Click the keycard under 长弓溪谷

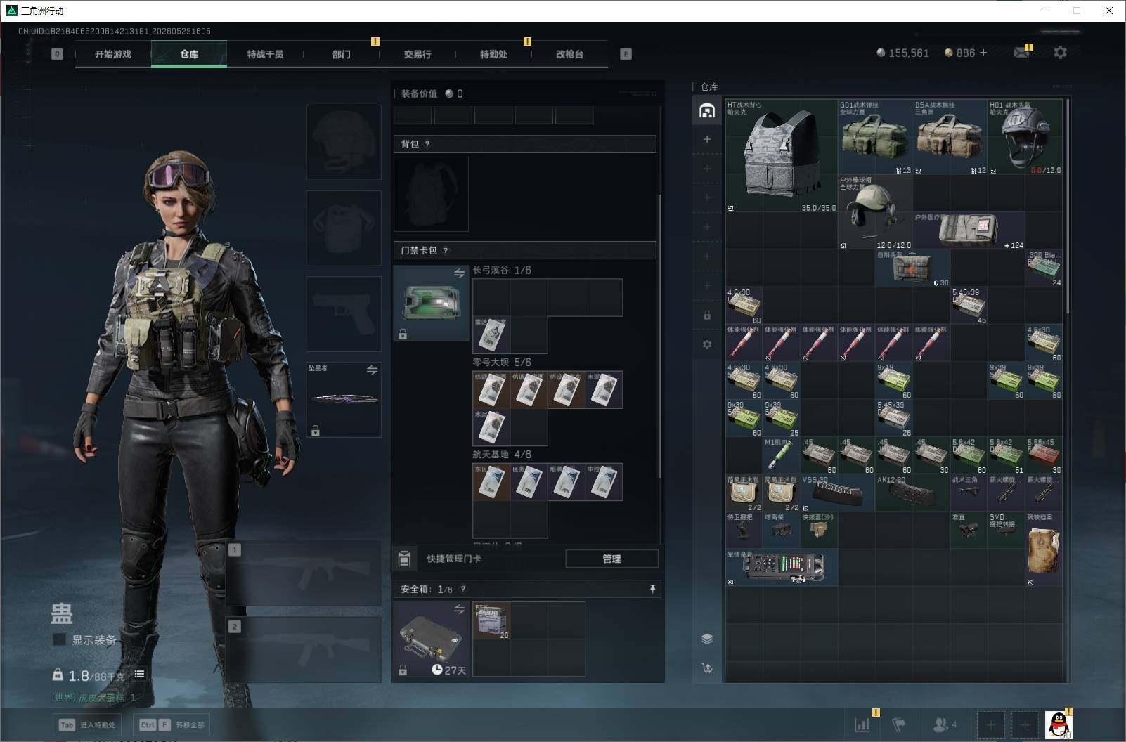click(491, 334)
